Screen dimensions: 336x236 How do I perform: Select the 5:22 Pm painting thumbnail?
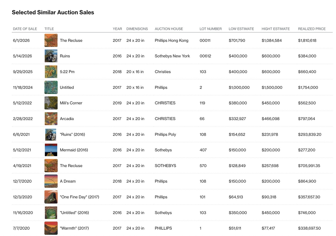tap(51, 72)
